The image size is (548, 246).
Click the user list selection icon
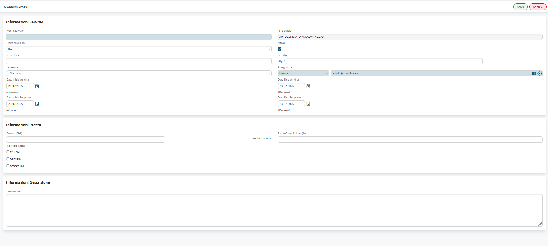(534, 74)
